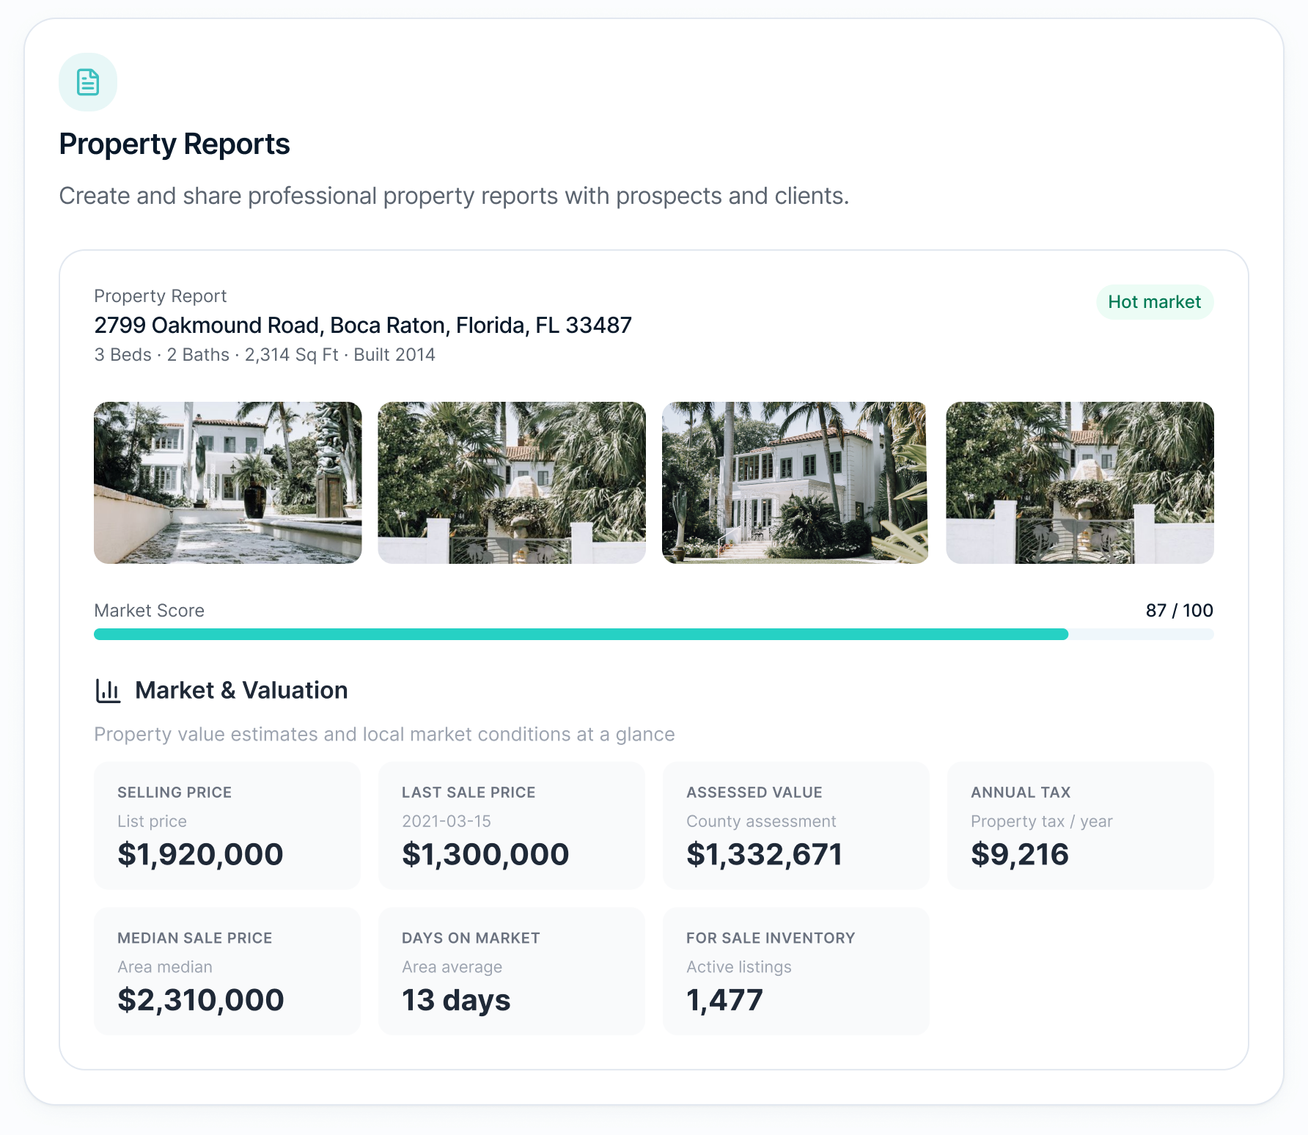Click the Median Sale Price value $2,310,000
The width and height of the screenshot is (1308, 1135).
201,1000
